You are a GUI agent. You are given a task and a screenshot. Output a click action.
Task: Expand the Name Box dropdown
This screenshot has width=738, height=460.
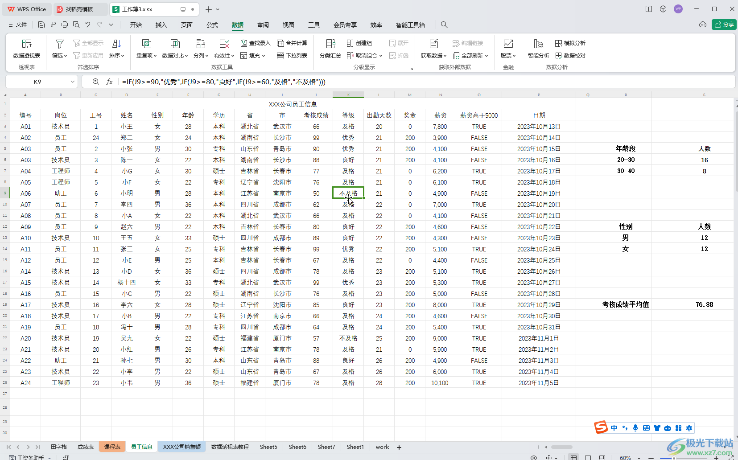point(73,82)
